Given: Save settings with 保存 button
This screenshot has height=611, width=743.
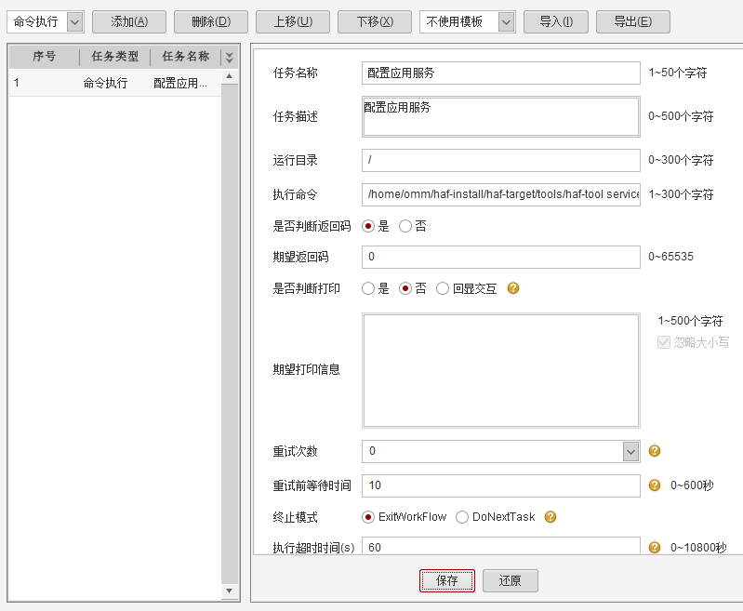Looking at the screenshot, I should pos(447,580).
